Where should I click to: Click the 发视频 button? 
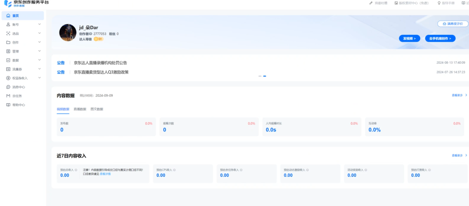click(410, 38)
